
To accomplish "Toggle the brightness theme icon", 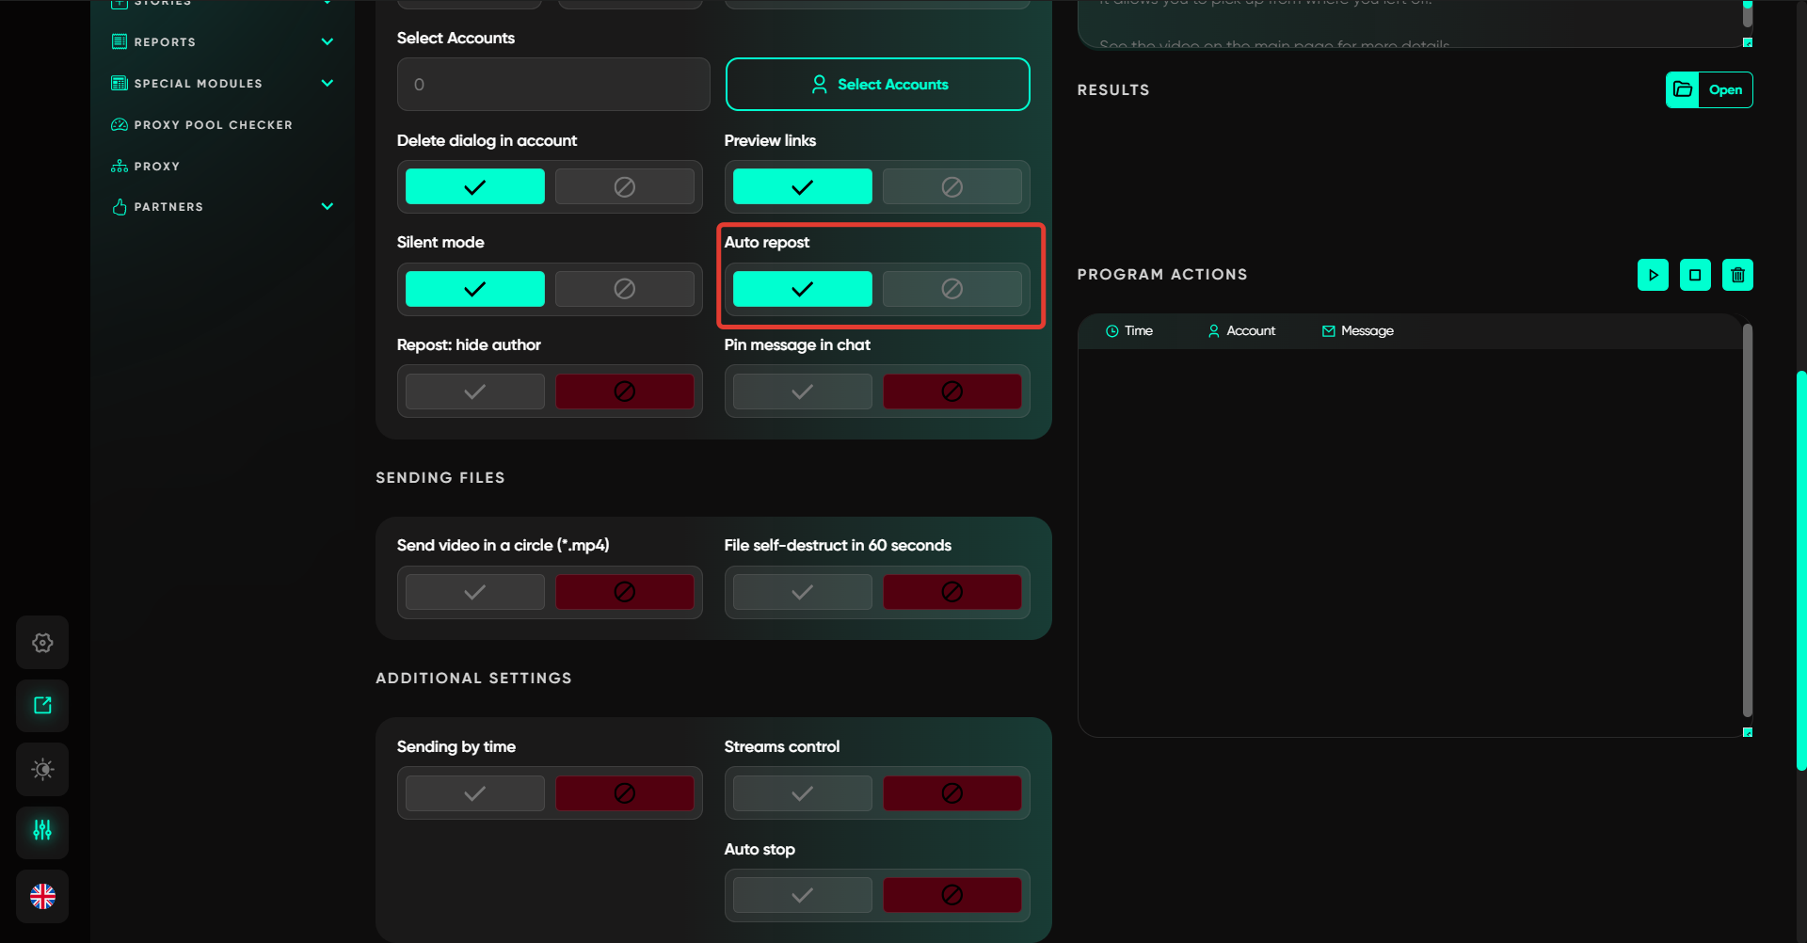I will tap(42, 769).
